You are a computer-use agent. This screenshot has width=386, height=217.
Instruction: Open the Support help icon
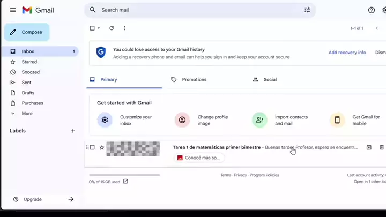372,10
